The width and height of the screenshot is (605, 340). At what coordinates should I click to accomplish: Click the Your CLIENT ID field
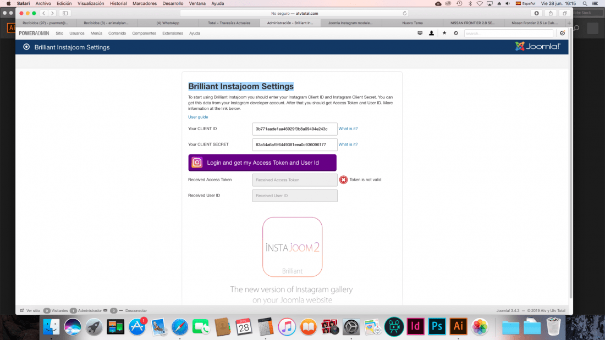295,129
